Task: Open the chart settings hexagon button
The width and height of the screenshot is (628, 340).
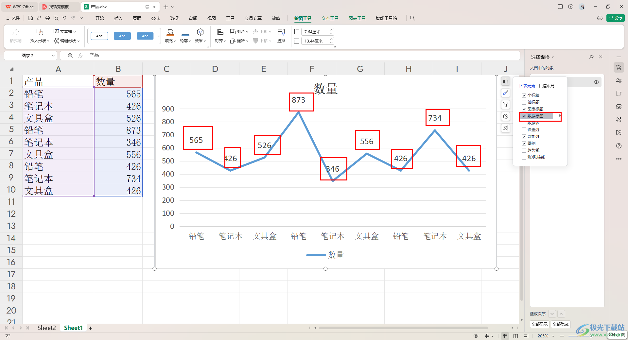Action: [x=506, y=116]
